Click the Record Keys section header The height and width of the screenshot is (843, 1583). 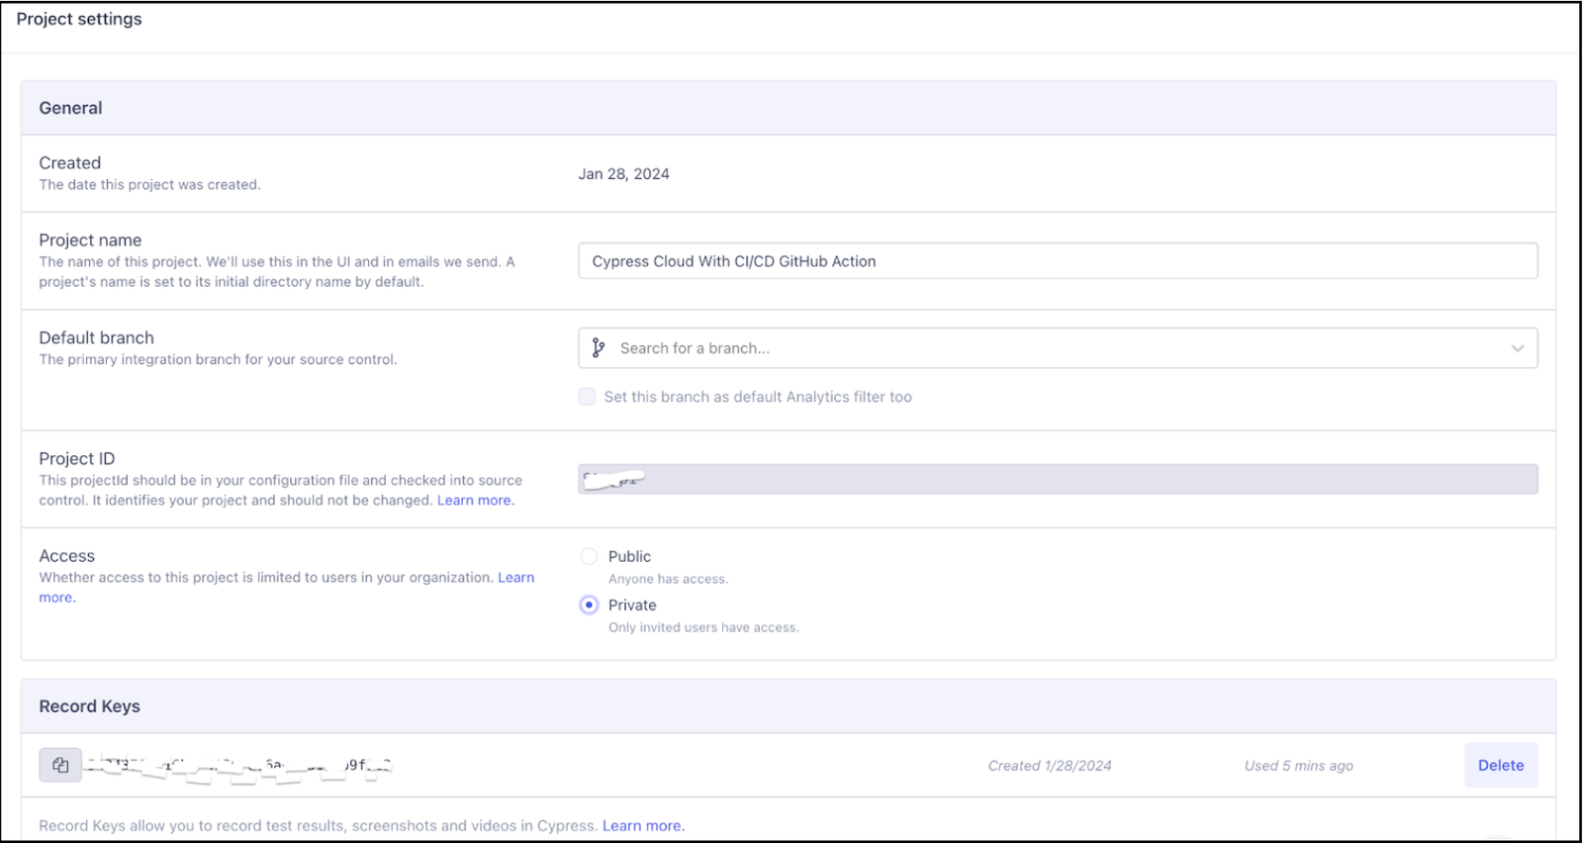89,706
